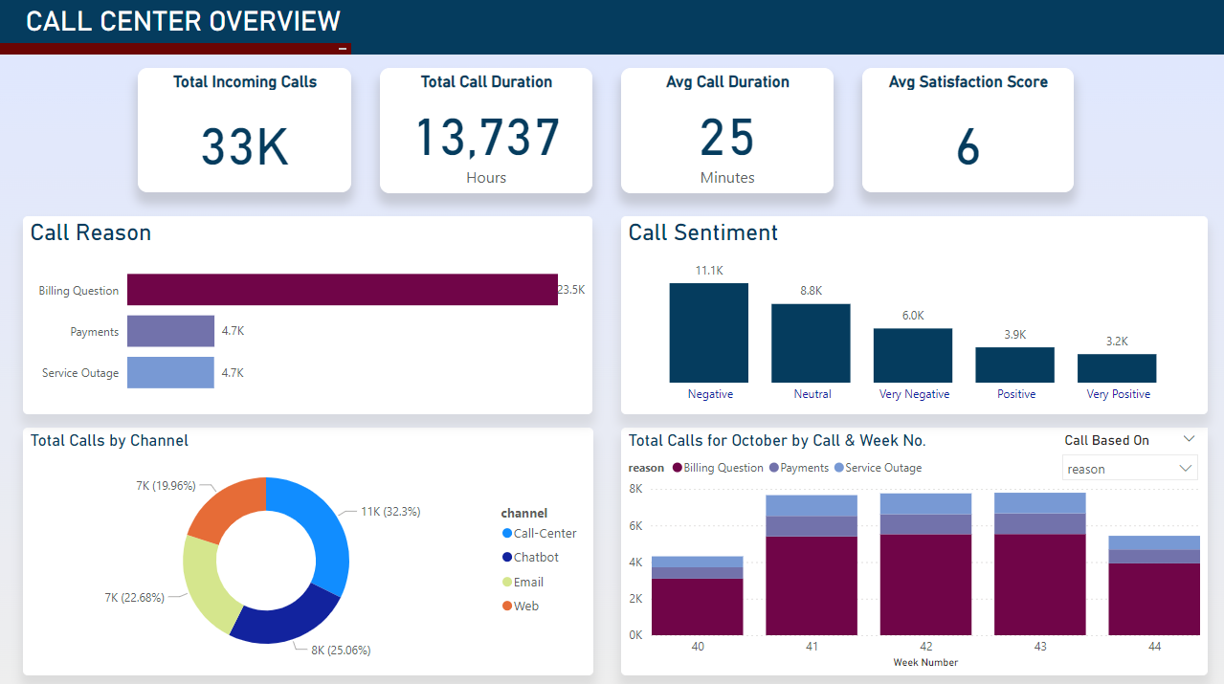Open the reason dropdown selector
This screenshot has height=684, width=1224.
click(1130, 469)
